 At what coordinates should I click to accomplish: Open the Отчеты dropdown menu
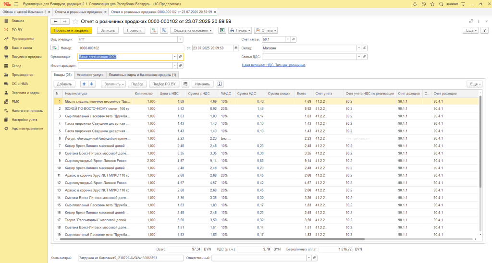(266, 30)
